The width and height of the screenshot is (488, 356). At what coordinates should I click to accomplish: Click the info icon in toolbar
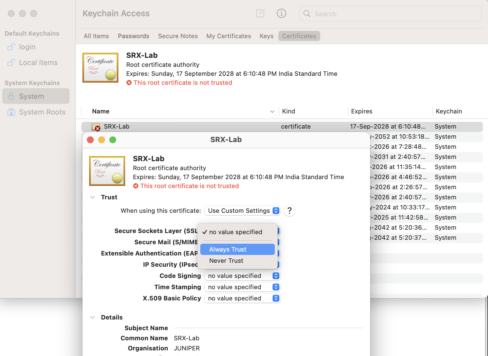(x=281, y=13)
